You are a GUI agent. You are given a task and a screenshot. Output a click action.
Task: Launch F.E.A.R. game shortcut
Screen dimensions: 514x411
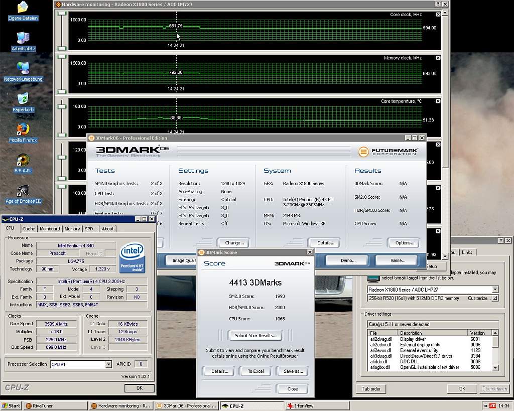click(23, 163)
